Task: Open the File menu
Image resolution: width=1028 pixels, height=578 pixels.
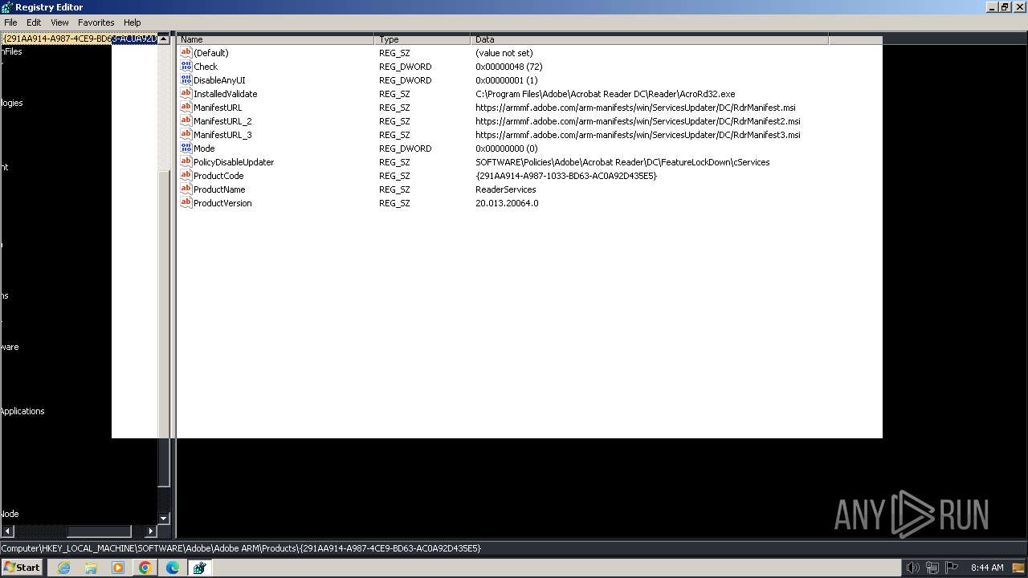Action: point(10,22)
